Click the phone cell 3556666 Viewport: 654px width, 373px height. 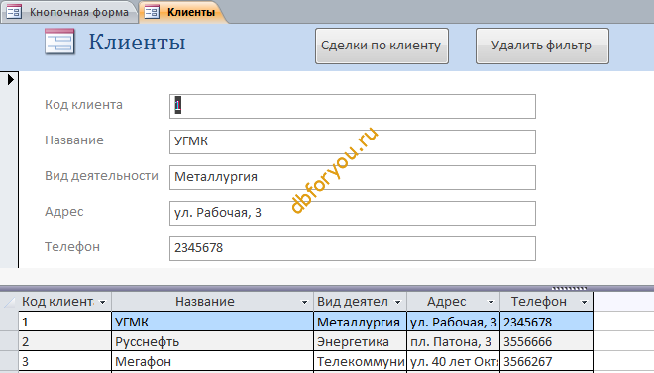(x=546, y=341)
